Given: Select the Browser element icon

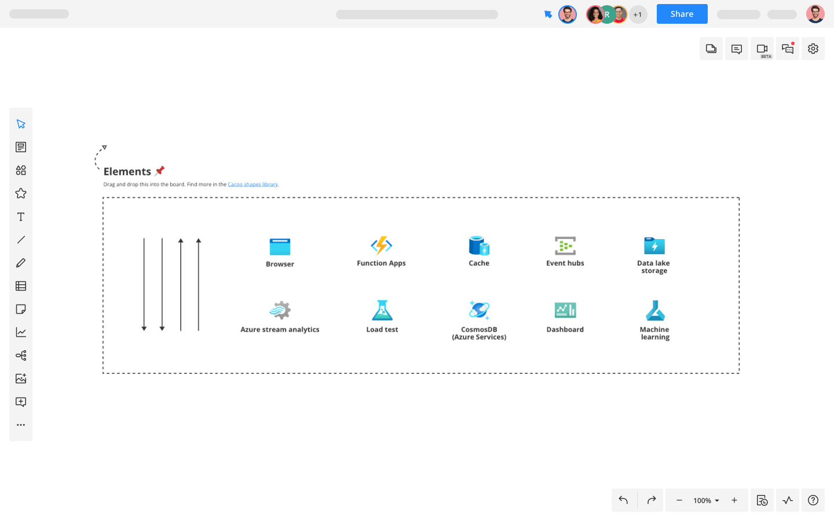Looking at the screenshot, I should [280, 247].
